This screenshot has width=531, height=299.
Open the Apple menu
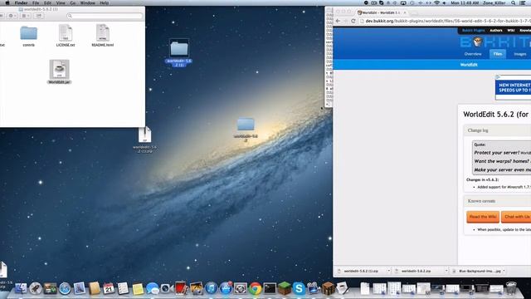7,2
